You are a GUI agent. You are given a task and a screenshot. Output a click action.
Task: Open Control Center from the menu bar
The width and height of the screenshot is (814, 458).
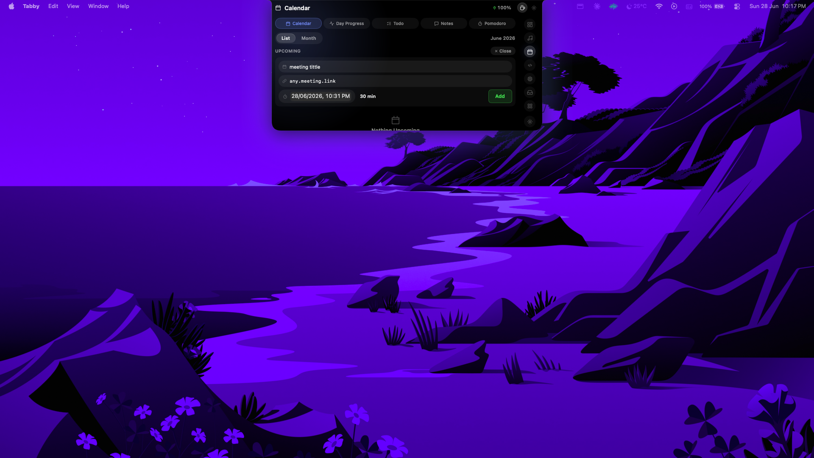737,6
